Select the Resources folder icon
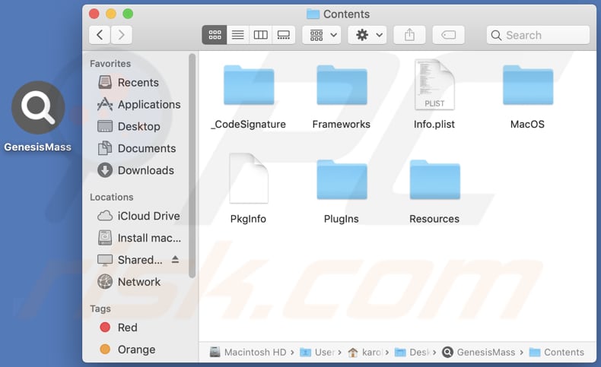This screenshot has width=601, height=367. coord(434,179)
